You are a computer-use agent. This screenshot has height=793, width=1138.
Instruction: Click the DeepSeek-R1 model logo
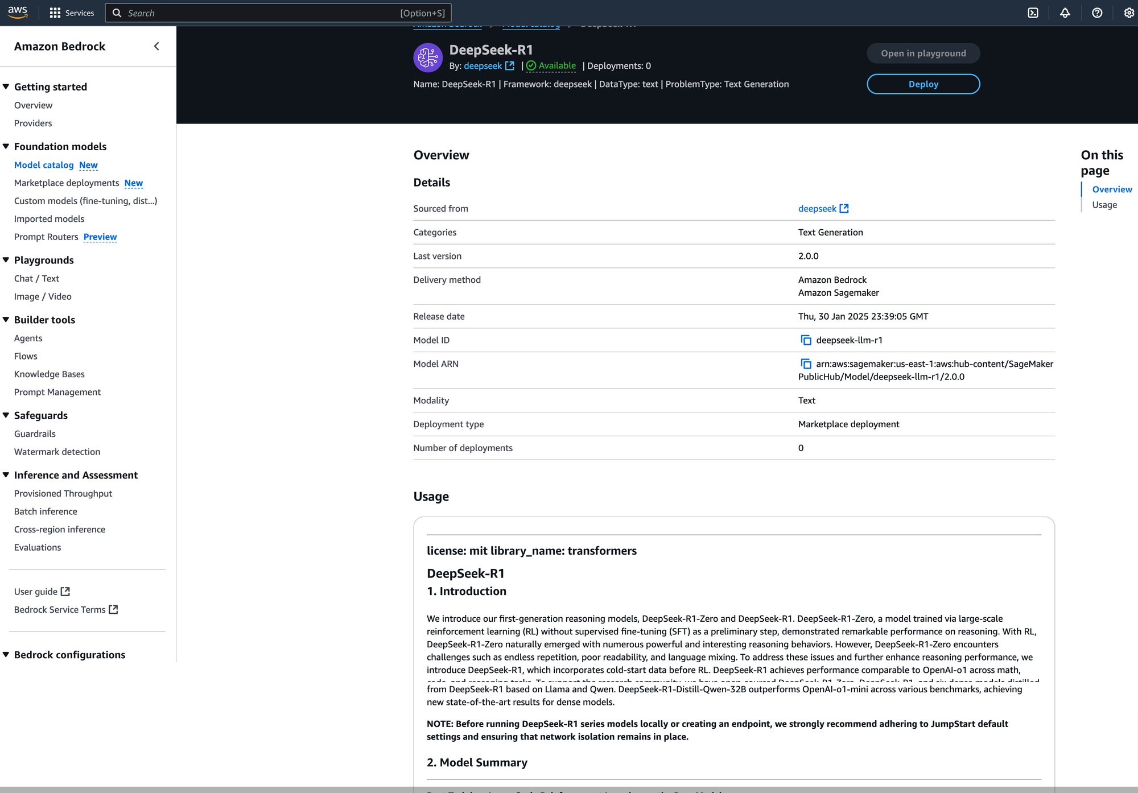(428, 57)
